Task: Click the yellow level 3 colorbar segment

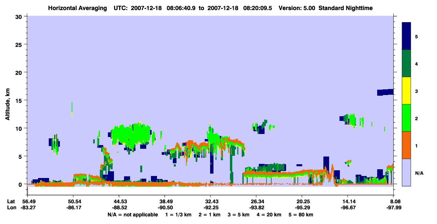Action: (x=406, y=91)
